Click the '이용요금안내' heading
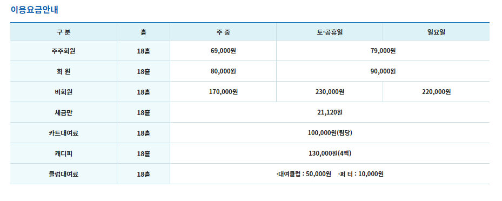Screen dimensions: 502x201 click(x=34, y=10)
